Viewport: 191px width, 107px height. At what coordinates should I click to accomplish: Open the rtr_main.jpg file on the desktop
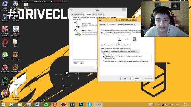coord(16,56)
